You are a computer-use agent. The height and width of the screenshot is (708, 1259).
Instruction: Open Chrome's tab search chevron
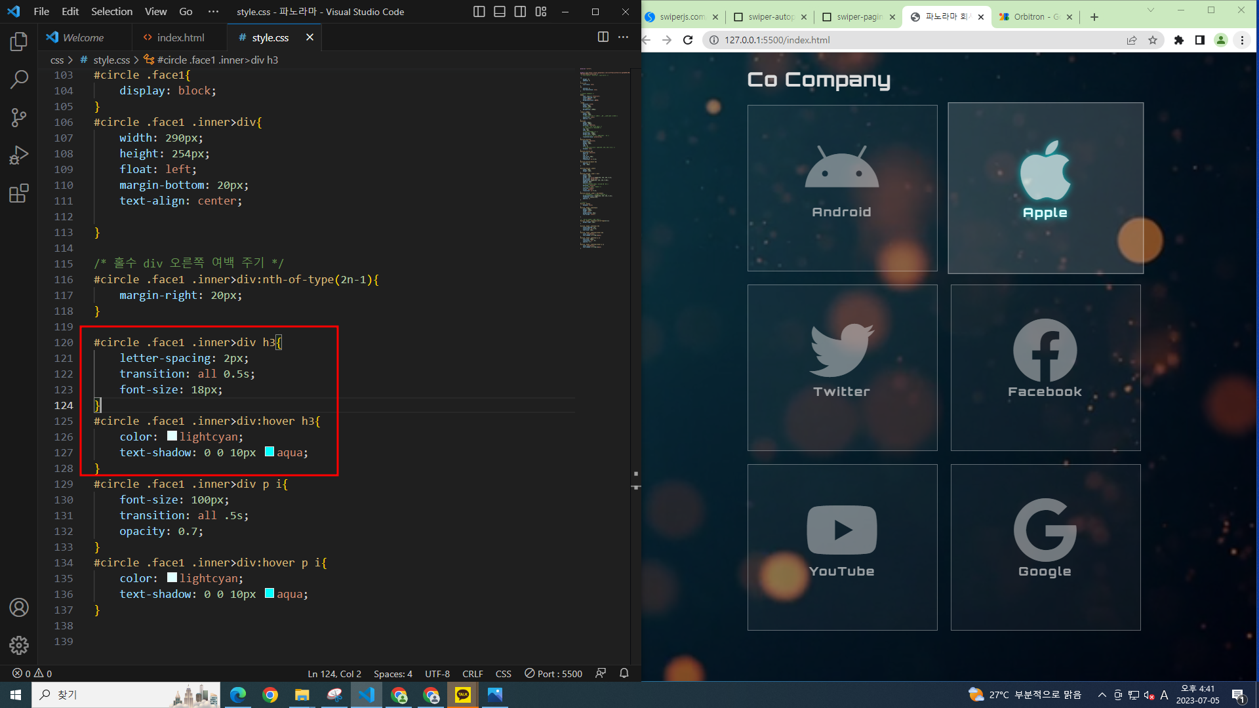click(x=1150, y=10)
